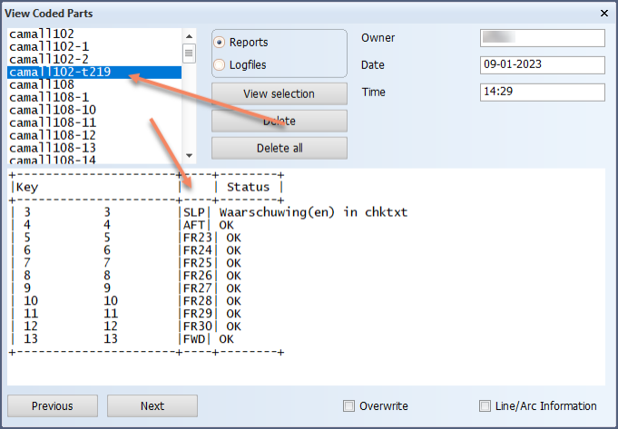Viewport: 618px width, 429px height.
Task: Focus the Time field showing 14:29
Action: tap(542, 93)
